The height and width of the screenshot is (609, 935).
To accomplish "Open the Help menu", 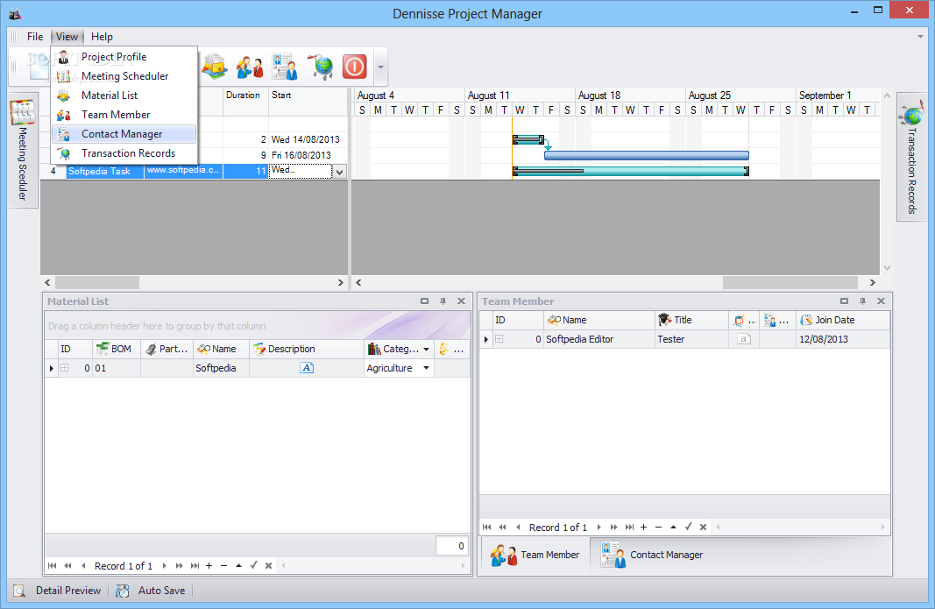I will [102, 37].
